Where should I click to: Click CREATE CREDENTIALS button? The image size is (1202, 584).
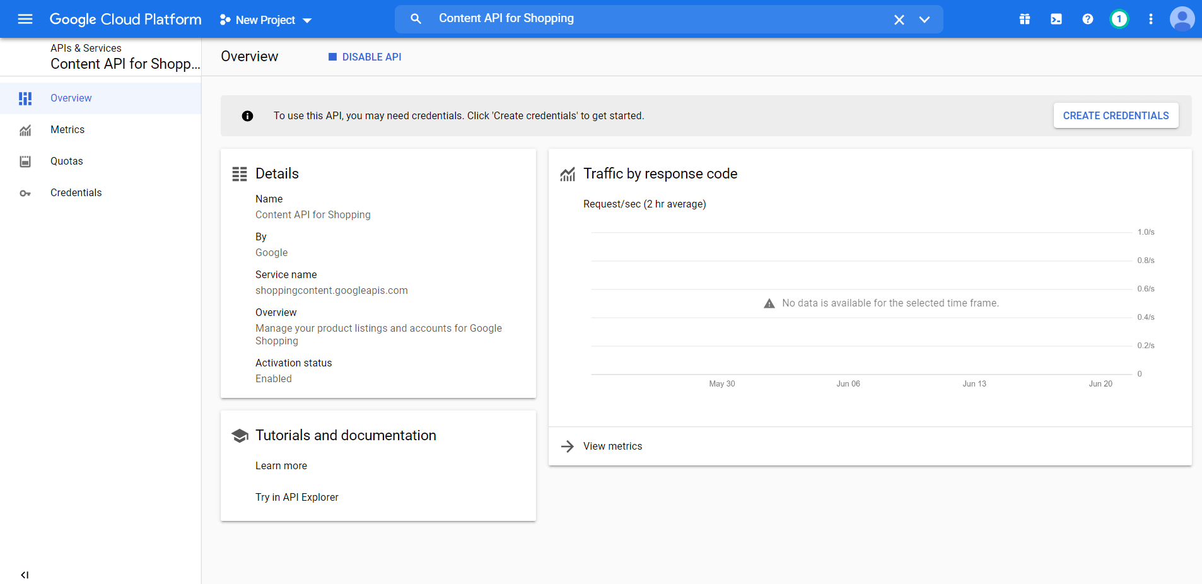tap(1116, 115)
